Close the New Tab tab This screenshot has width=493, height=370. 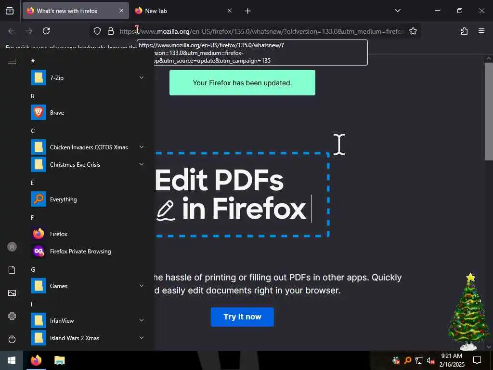click(230, 11)
